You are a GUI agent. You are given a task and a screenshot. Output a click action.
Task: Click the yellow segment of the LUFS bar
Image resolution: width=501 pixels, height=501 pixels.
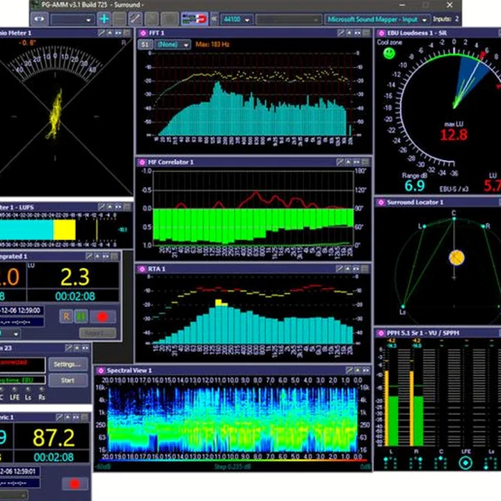pos(65,230)
